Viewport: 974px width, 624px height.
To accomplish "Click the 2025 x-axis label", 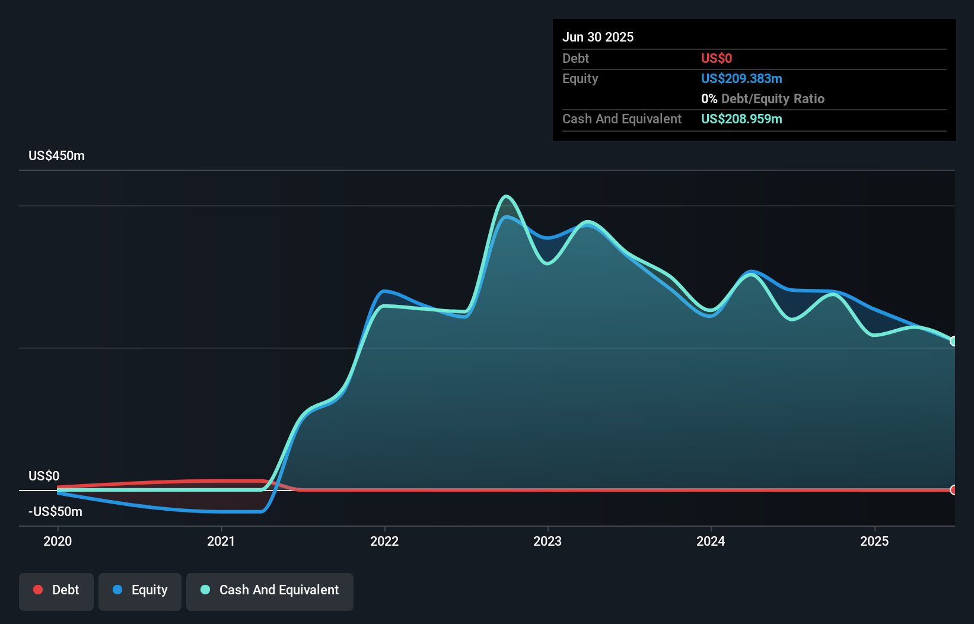I will [874, 541].
